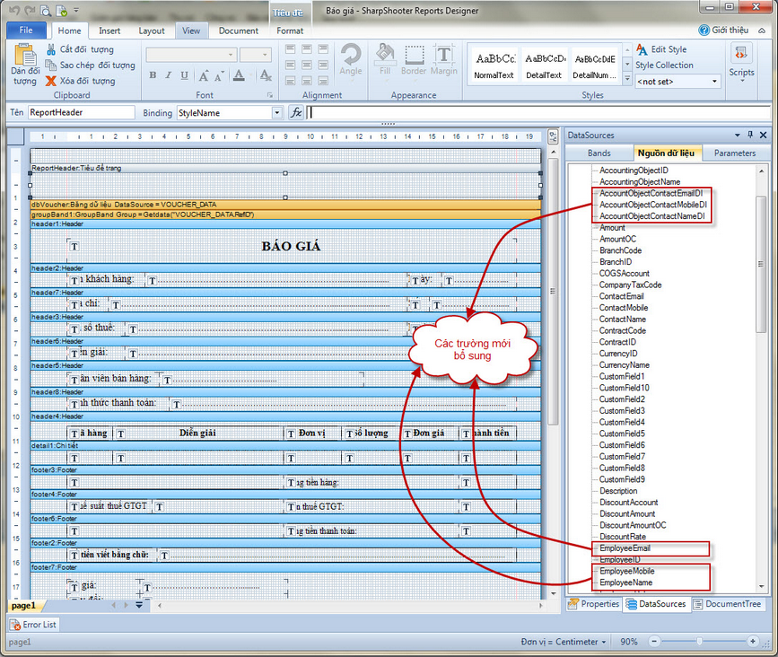The width and height of the screenshot is (778, 657).
Task: Apply the NormalText style
Action: [494, 66]
